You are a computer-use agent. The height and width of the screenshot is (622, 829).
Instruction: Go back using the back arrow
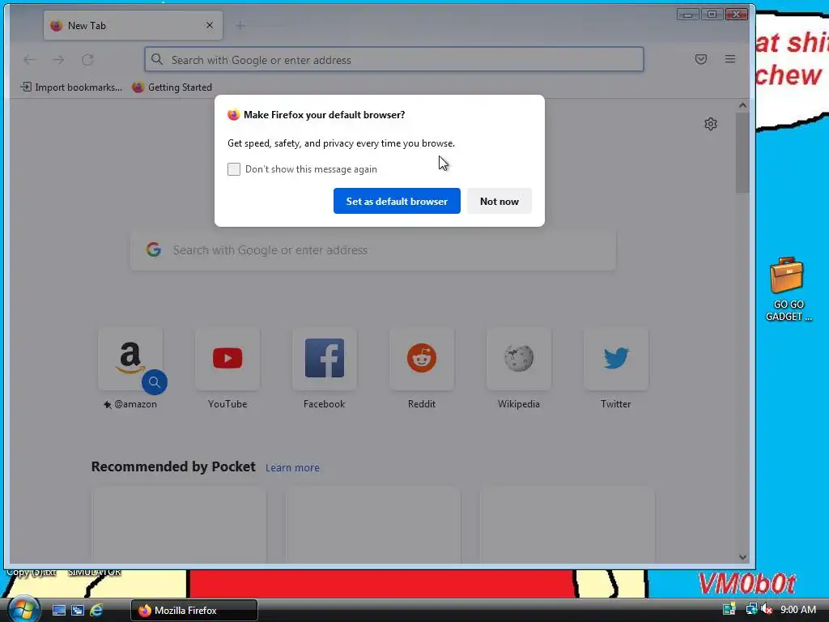30,60
